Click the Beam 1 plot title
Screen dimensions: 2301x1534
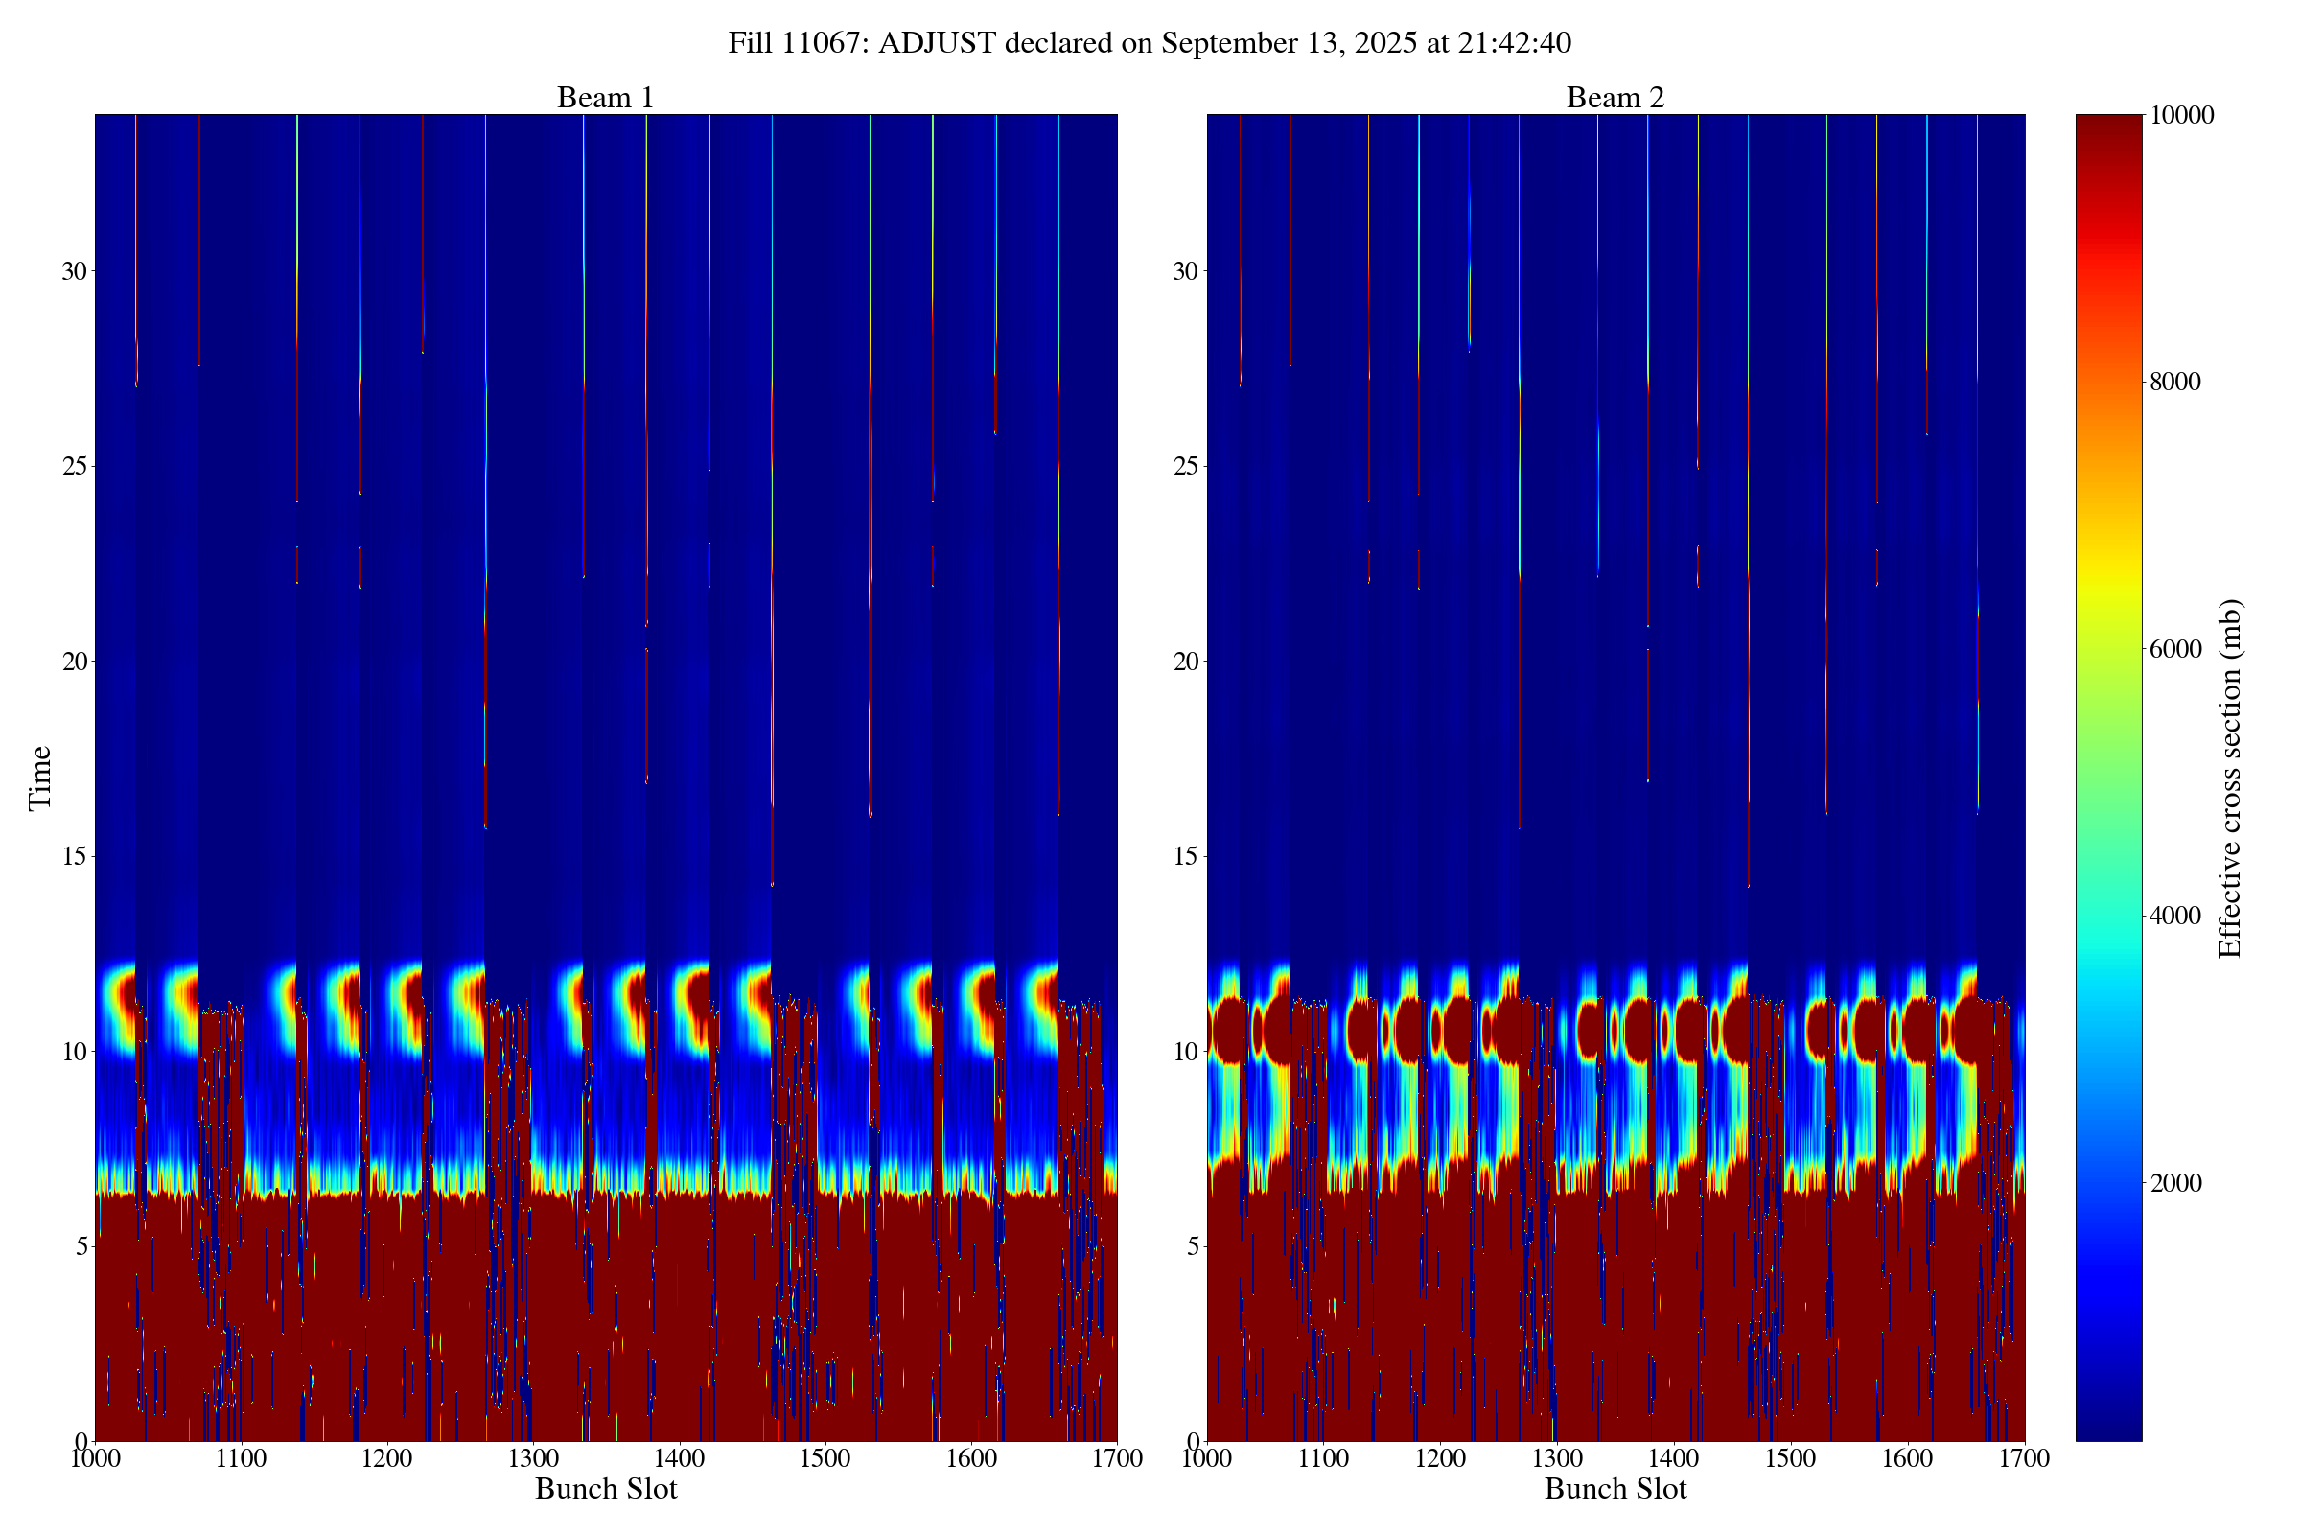click(x=605, y=98)
